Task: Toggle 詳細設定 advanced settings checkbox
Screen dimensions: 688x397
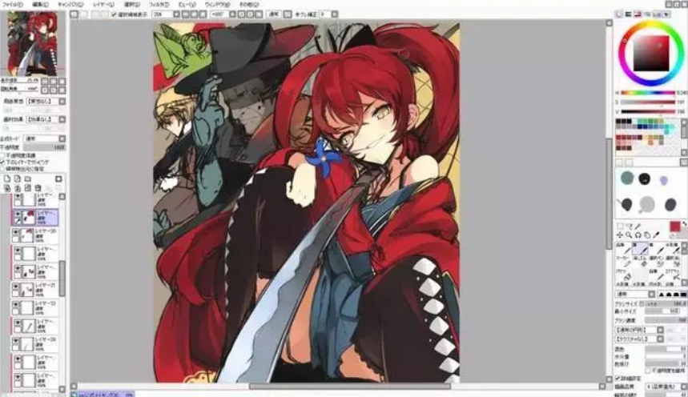Action: click(x=618, y=378)
